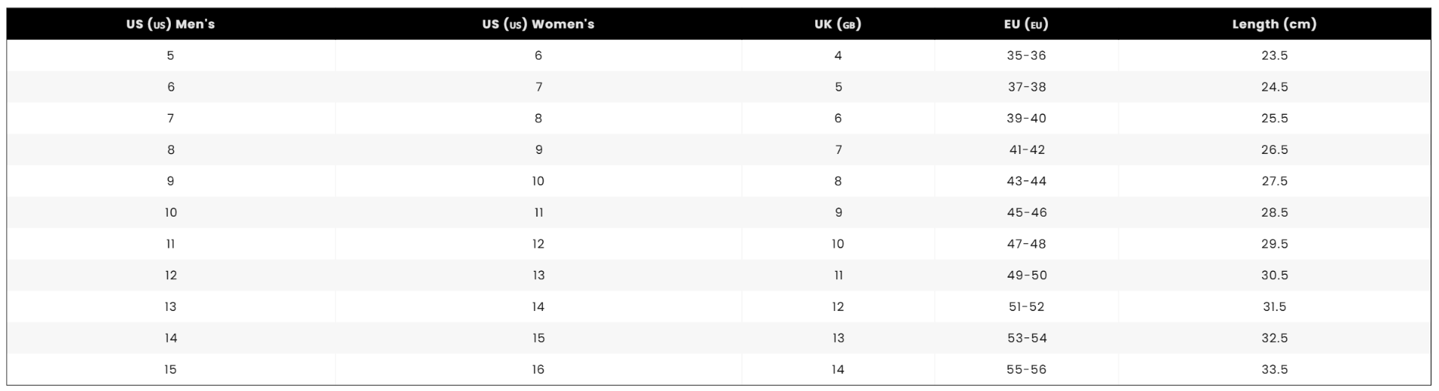The width and height of the screenshot is (1439, 391).
Task: Click the EU column header
Action: [1026, 24]
